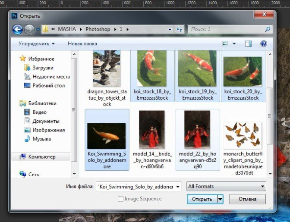The height and width of the screenshot is (222, 290).
Task: Select Загрузки folder in sidebar
Action: pos(43,68)
